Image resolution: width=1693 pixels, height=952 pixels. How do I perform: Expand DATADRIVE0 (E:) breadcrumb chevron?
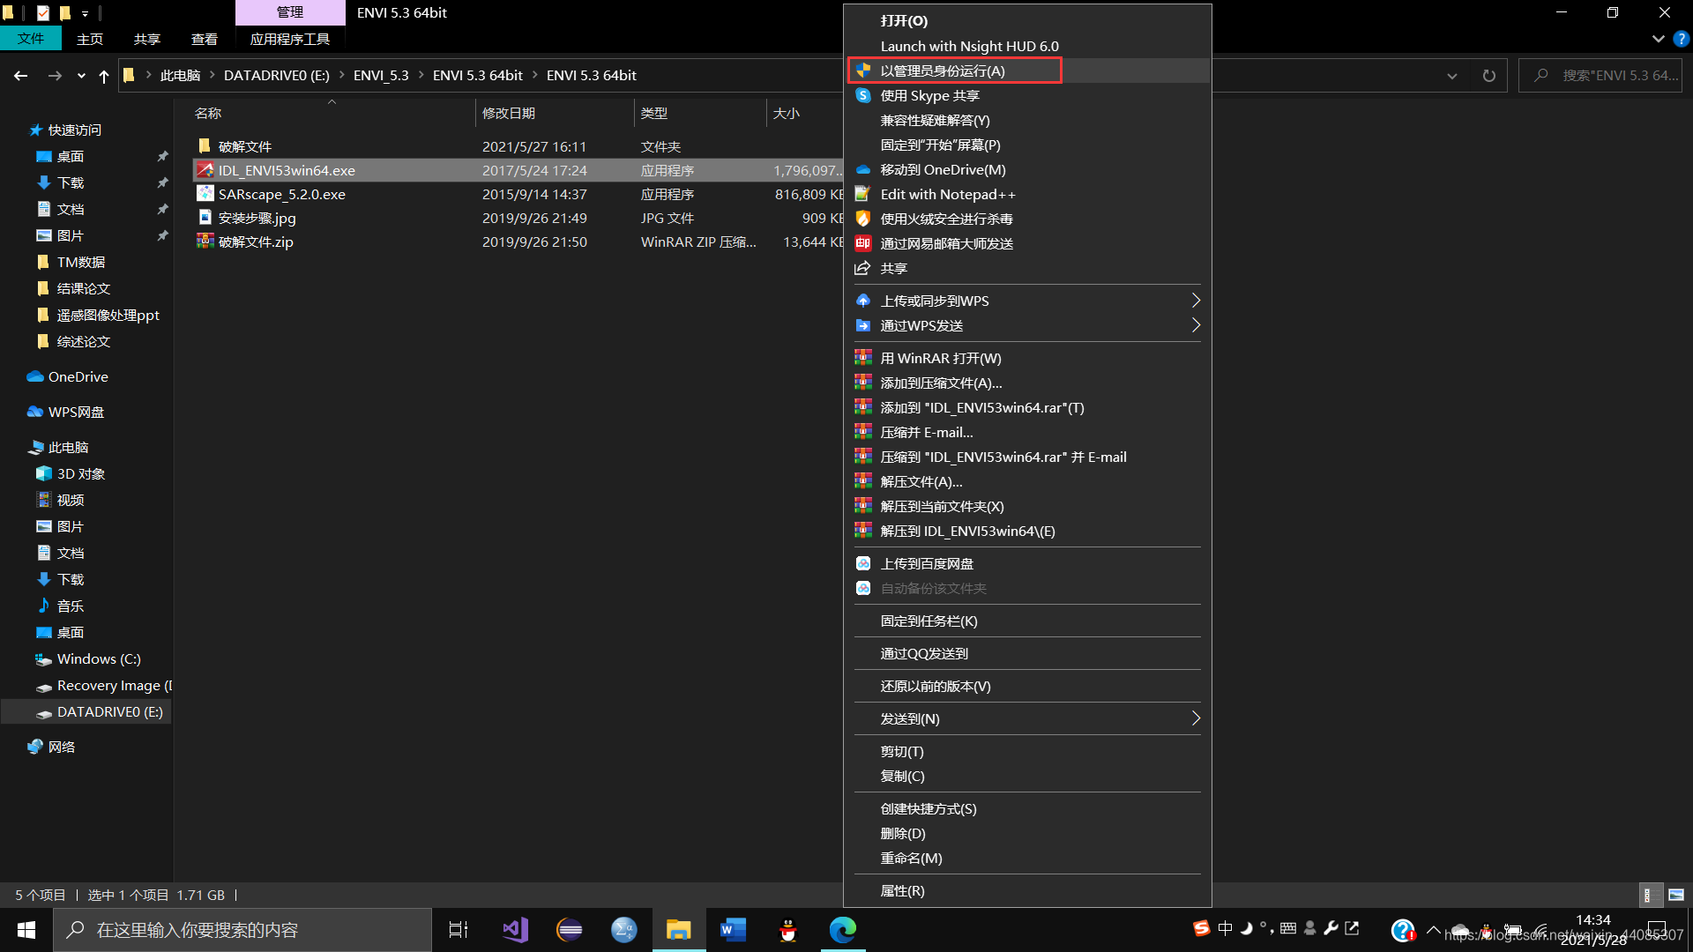pos(341,75)
